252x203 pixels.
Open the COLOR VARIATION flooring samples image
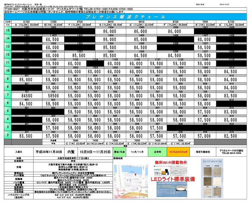click(x=212, y=178)
